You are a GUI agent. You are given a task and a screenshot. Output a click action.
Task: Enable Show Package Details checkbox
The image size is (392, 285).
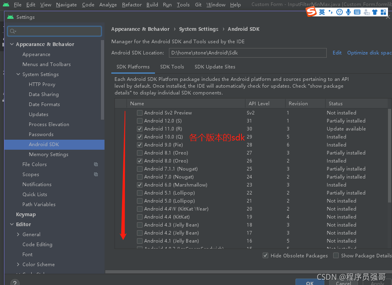point(336,255)
